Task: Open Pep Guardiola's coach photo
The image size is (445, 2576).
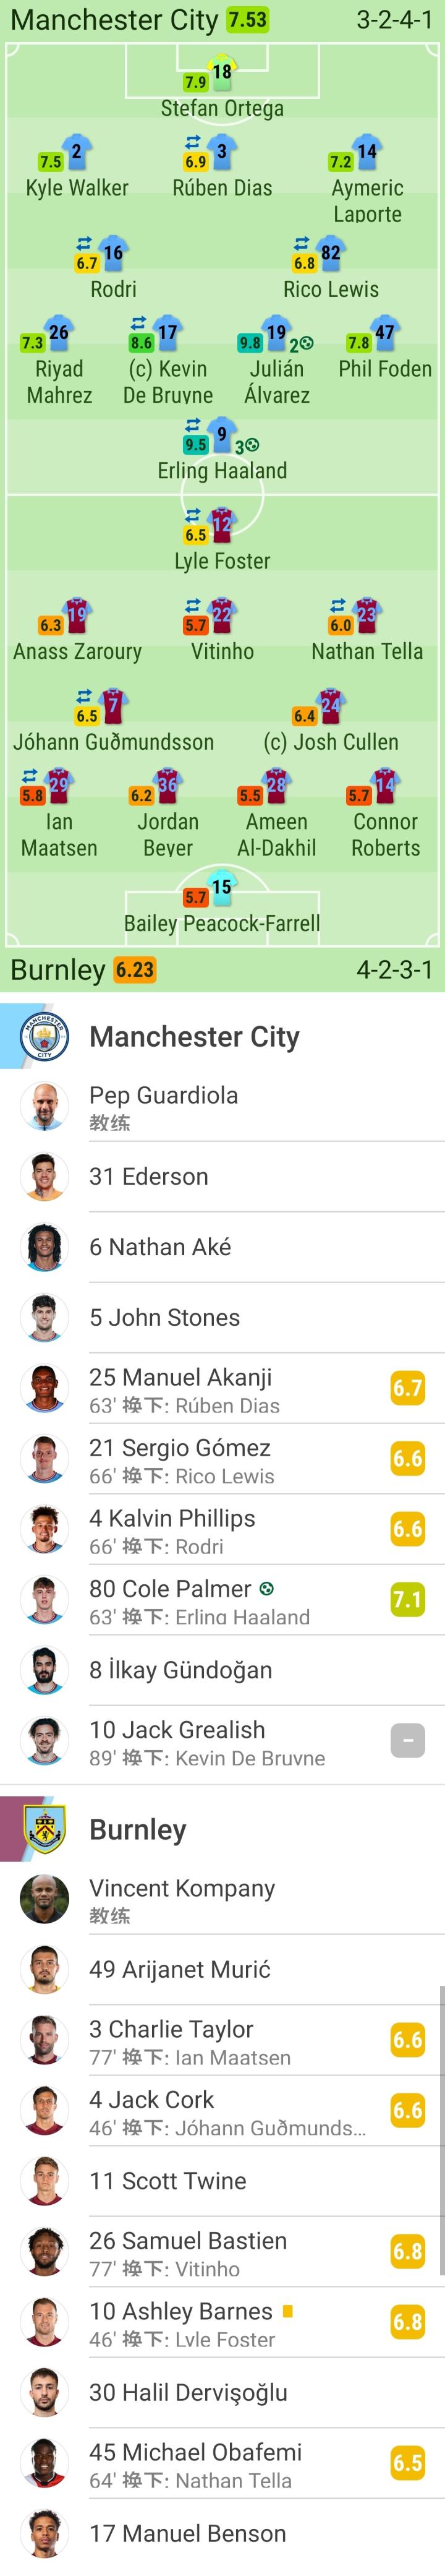Action: point(44,1106)
